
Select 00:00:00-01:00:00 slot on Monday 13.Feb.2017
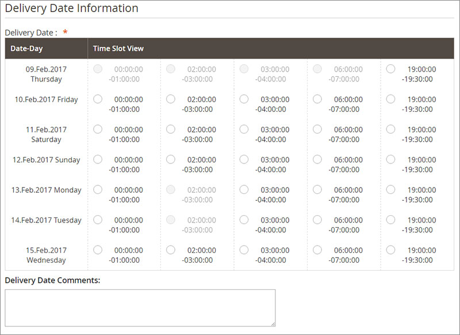[98, 190]
